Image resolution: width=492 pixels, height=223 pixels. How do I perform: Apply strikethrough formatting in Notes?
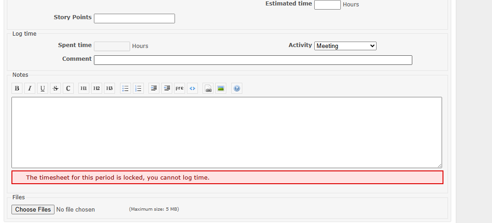(x=55, y=88)
